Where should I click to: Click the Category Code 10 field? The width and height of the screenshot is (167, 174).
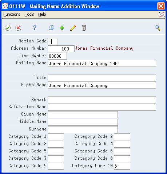click(x=122, y=166)
